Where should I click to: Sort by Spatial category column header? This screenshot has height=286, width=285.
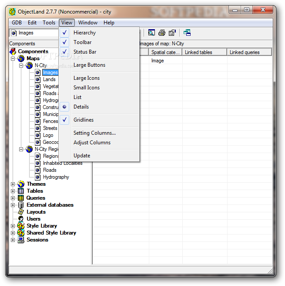click(165, 52)
